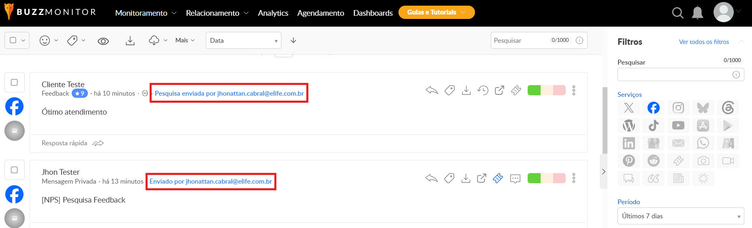The image size is (752, 228).
Task: Tick the checkbox beside Cliente Teste post
Action: (x=14, y=82)
